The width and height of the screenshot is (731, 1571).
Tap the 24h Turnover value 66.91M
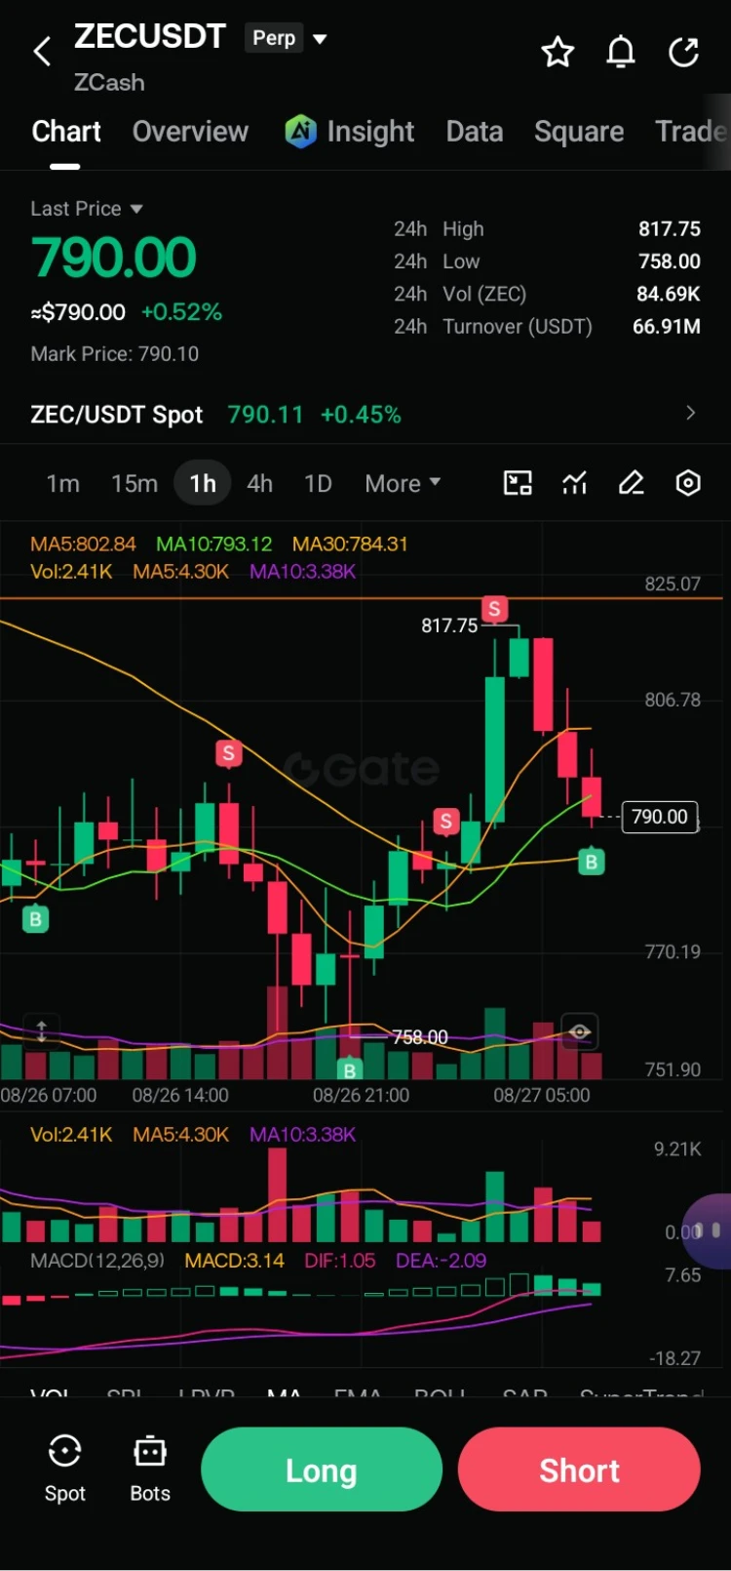[667, 326]
